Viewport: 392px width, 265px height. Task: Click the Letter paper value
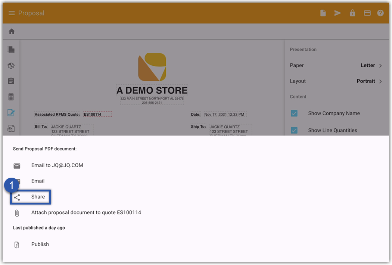pyautogui.click(x=368, y=65)
